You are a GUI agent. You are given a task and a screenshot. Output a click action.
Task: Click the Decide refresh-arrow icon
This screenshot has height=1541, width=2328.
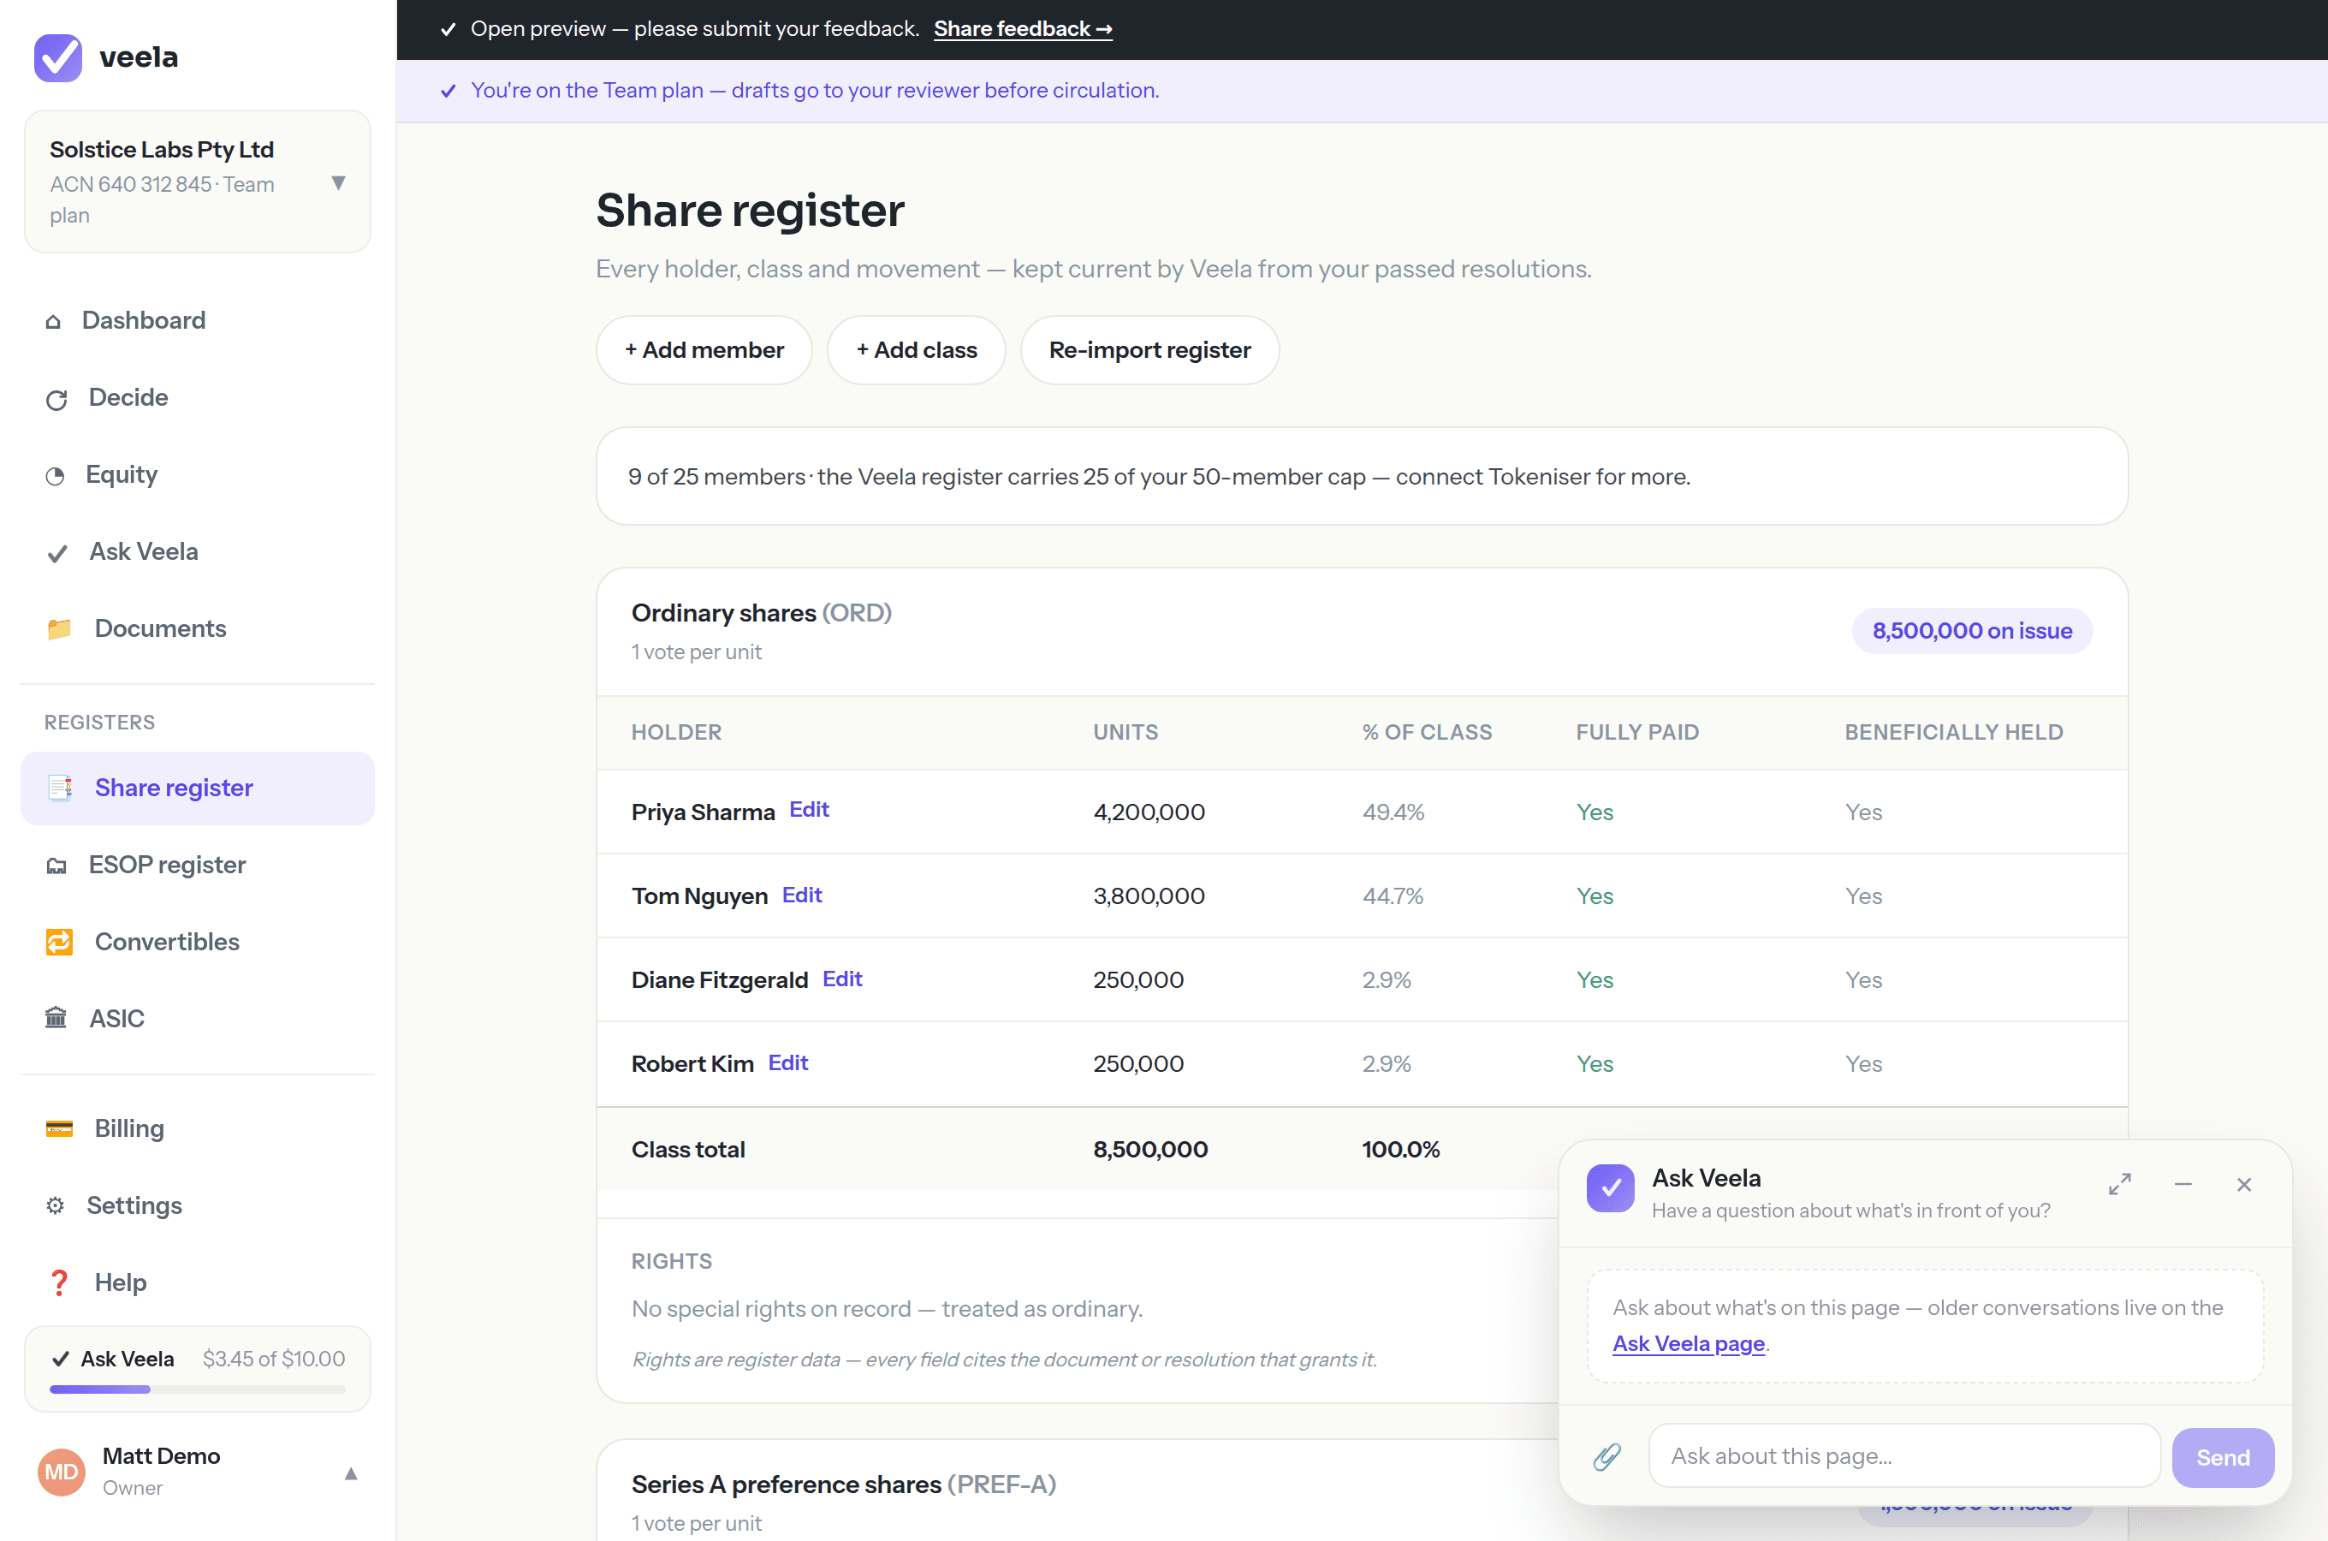(56, 399)
